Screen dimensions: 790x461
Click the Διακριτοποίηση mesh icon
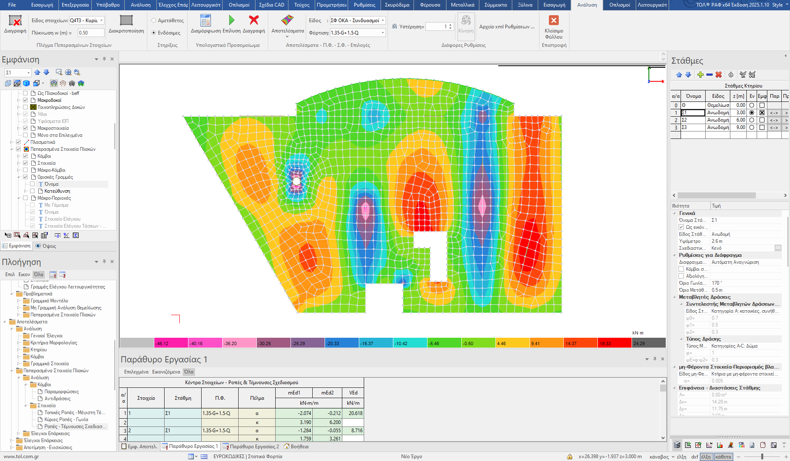126,20
